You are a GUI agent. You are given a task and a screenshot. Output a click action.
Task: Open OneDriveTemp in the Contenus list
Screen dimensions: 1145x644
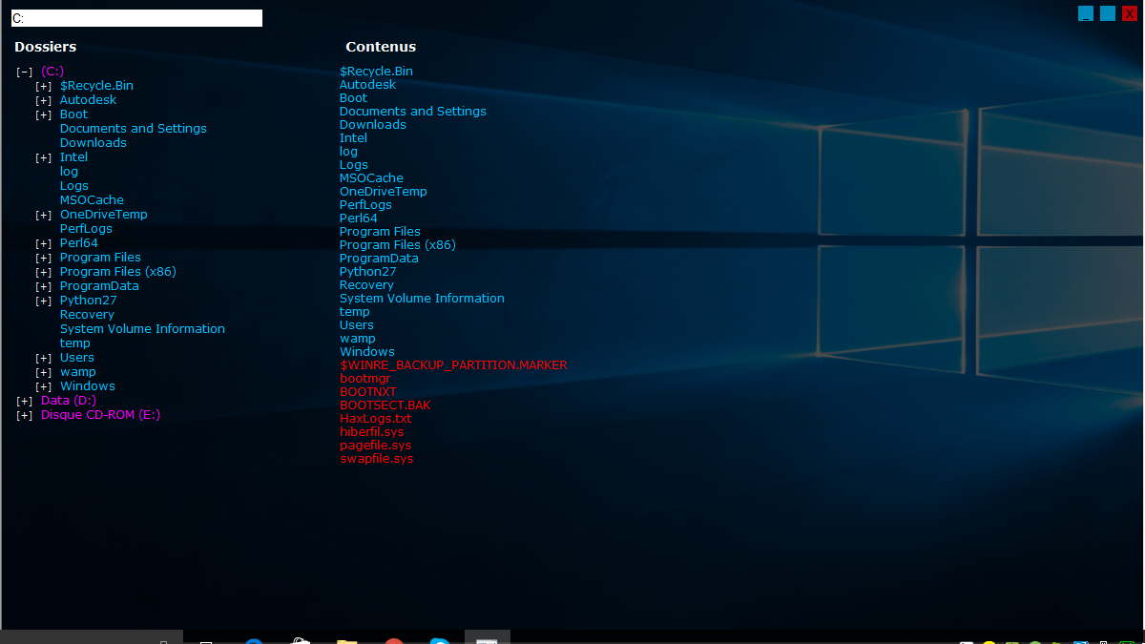tap(384, 192)
